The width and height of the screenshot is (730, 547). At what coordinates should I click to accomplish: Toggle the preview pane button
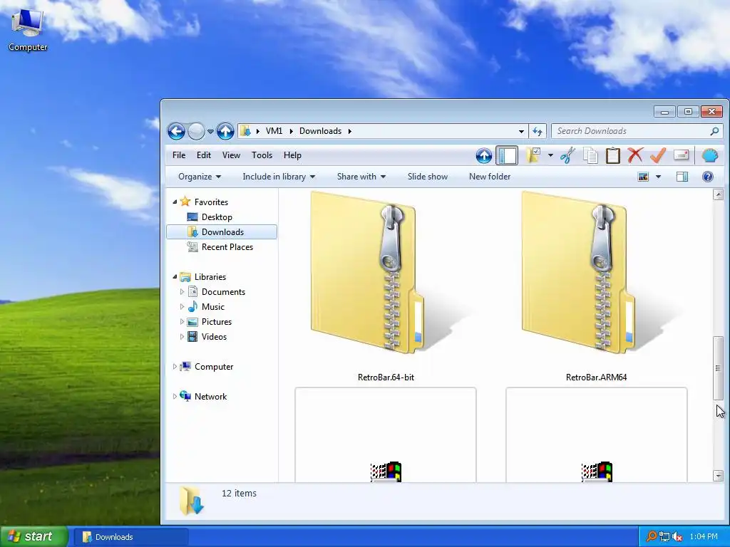tap(682, 177)
